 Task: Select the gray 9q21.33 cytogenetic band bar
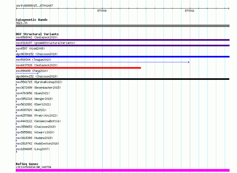[122, 26]
